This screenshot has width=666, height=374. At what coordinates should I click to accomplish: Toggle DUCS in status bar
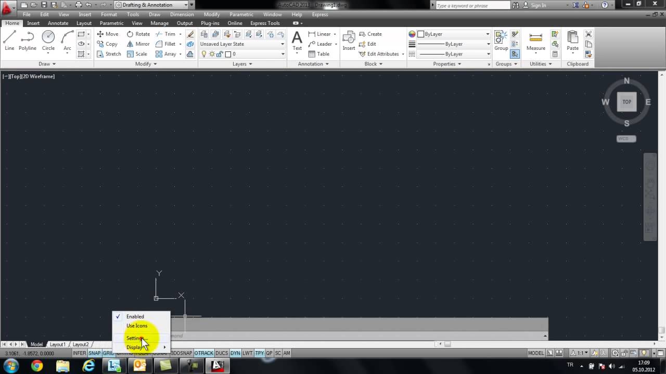click(x=222, y=353)
